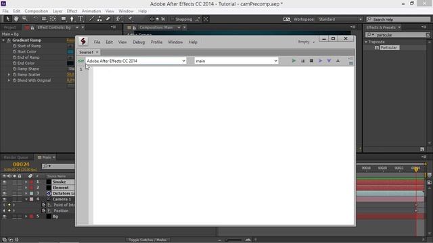
Task: Click Toggle Switches / Modes button
Action: pos(147,240)
